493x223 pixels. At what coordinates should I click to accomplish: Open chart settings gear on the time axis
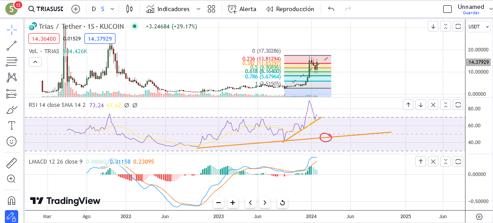pos(479,217)
